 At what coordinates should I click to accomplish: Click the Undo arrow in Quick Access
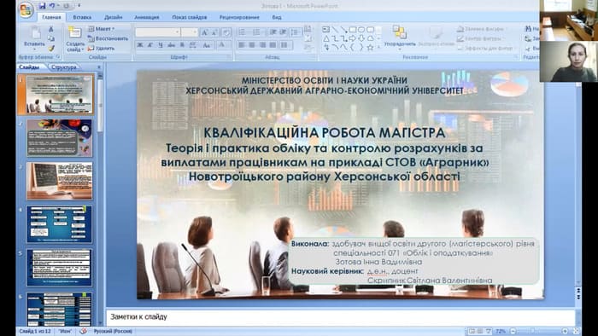52,6
